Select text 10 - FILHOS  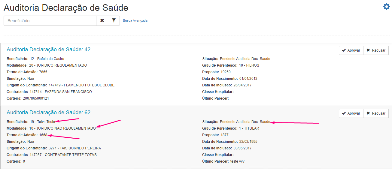249,65
